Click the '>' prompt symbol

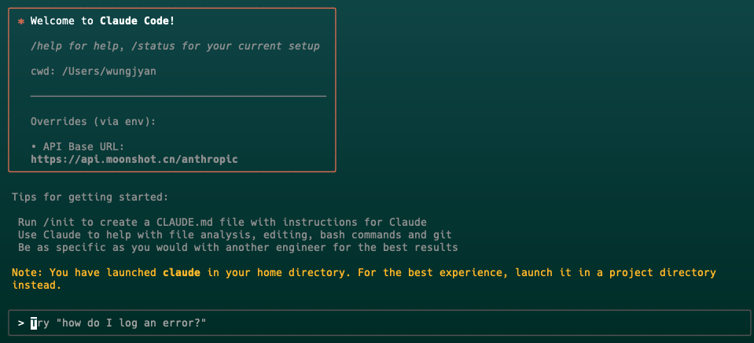(x=20, y=323)
